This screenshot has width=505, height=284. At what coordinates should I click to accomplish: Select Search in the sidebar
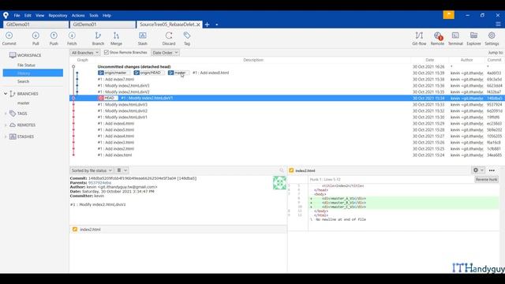23,81
